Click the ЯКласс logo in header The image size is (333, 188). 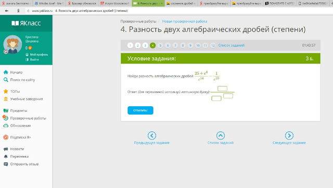pyautogui.click(x=26, y=23)
